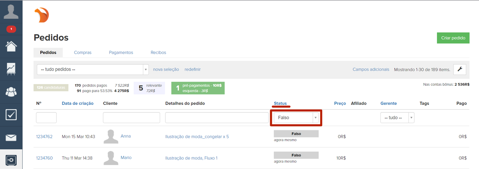Open order number 1234762
Viewport: 479px width, 169px height.
tap(44, 136)
